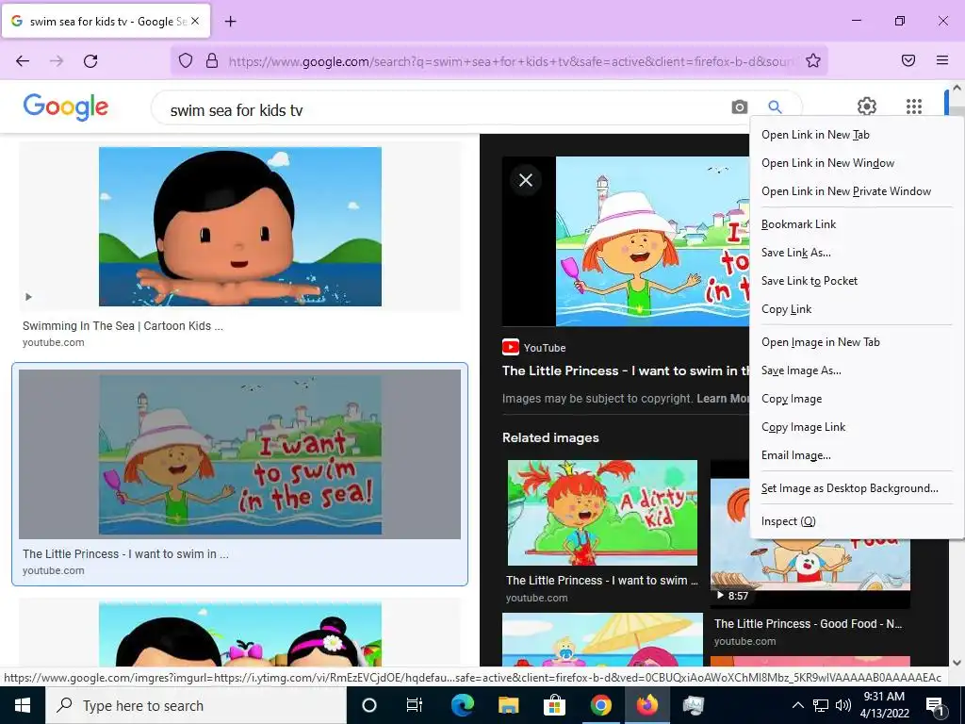This screenshot has height=724, width=965.
Task: Click the Learn More copyright link
Action: (723, 399)
